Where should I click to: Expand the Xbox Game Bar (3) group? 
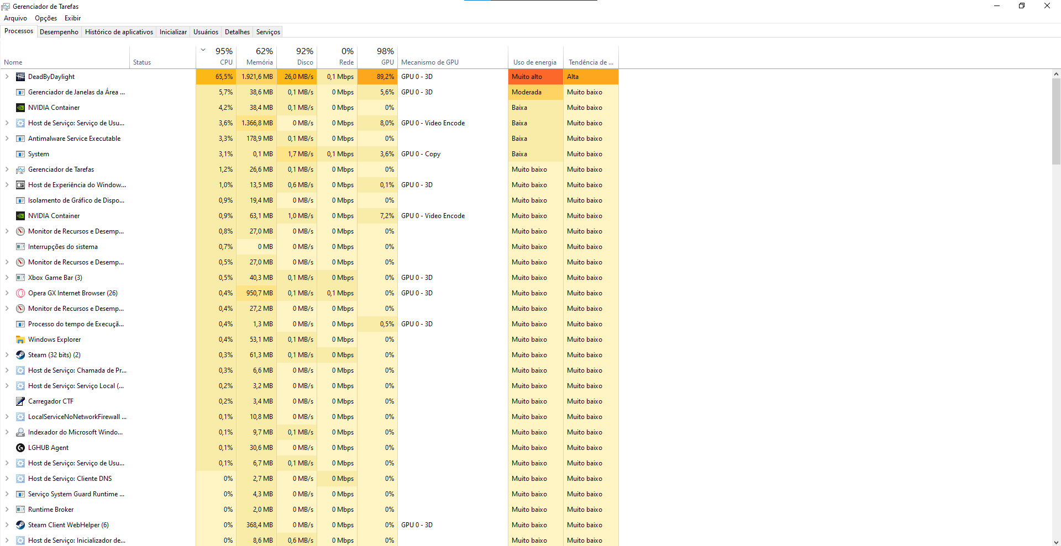point(7,278)
